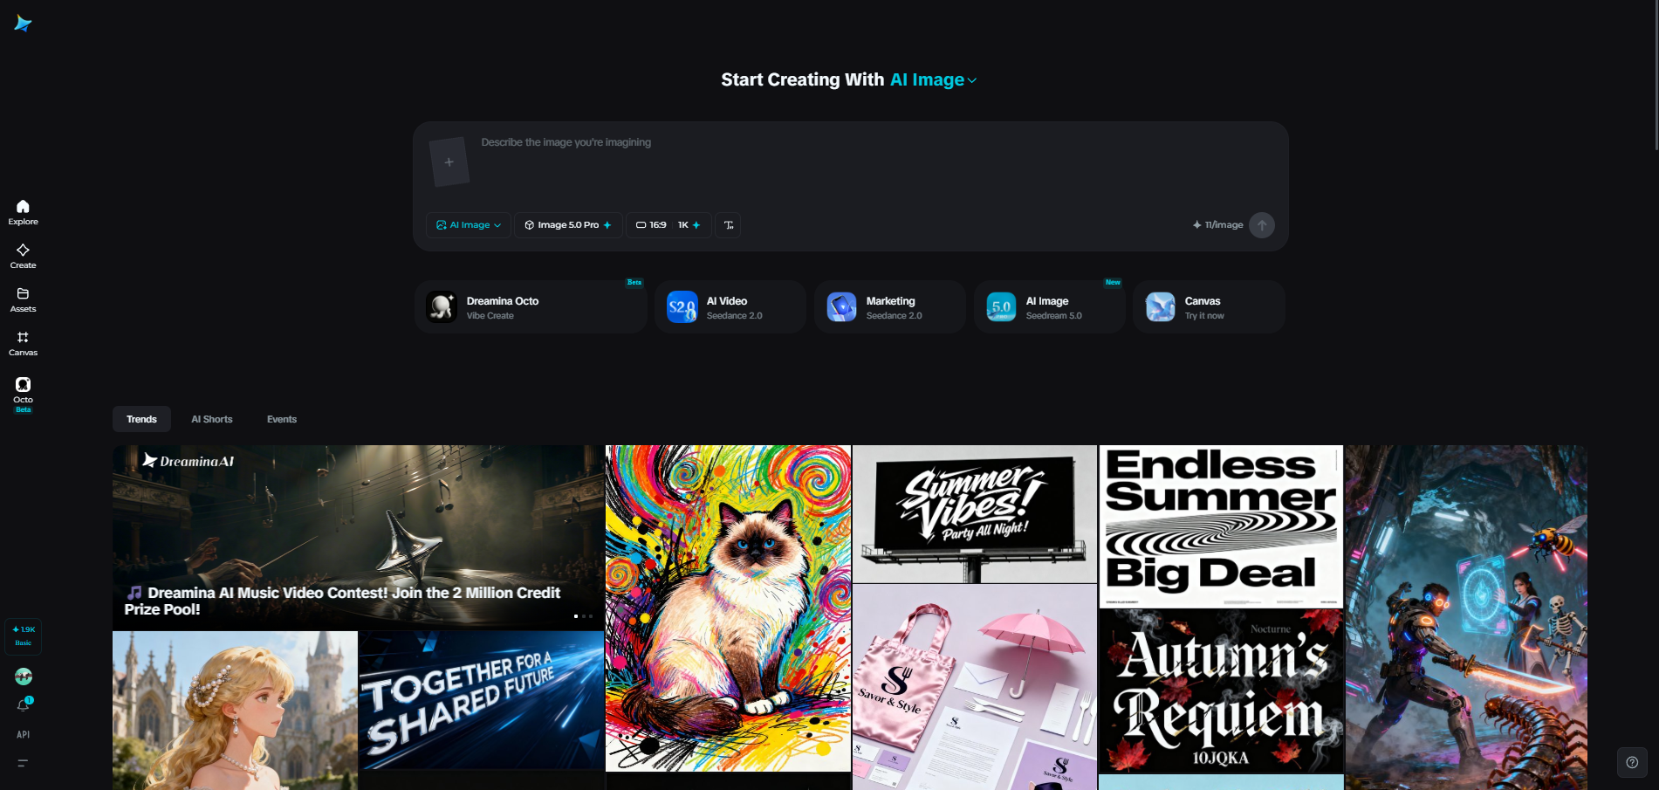The width and height of the screenshot is (1659, 790).
Task: Click the 11/image credit cost label
Action: pos(1218,225)
